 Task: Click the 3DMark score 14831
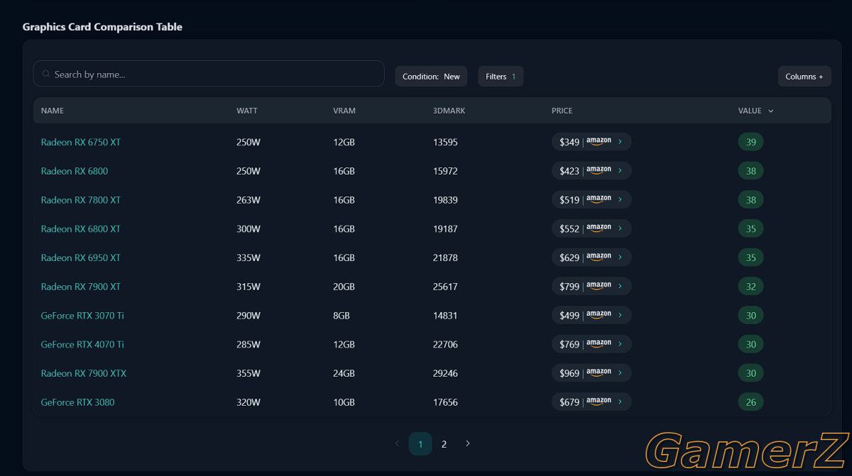point(445,316)
